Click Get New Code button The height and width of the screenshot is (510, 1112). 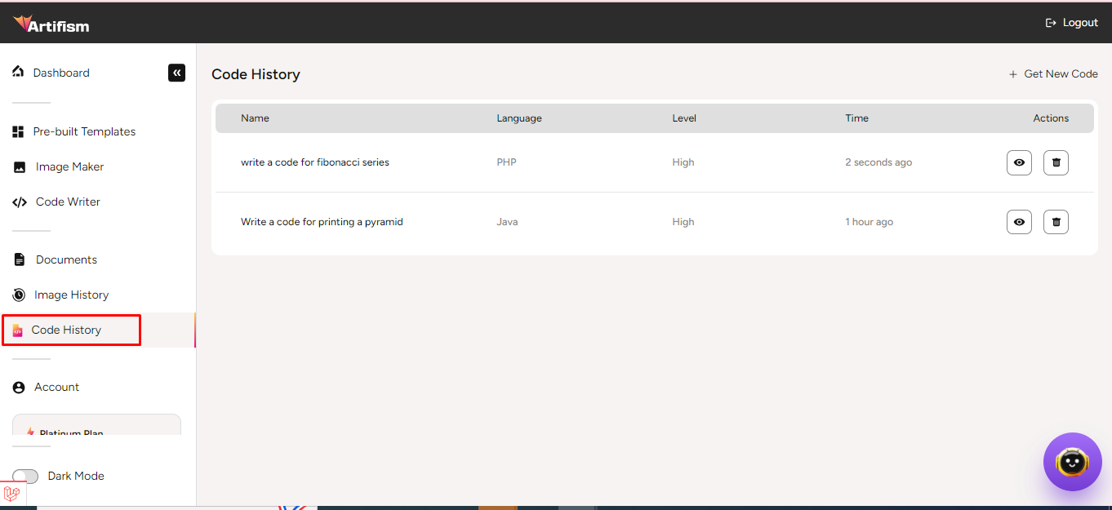[1053, 74]
